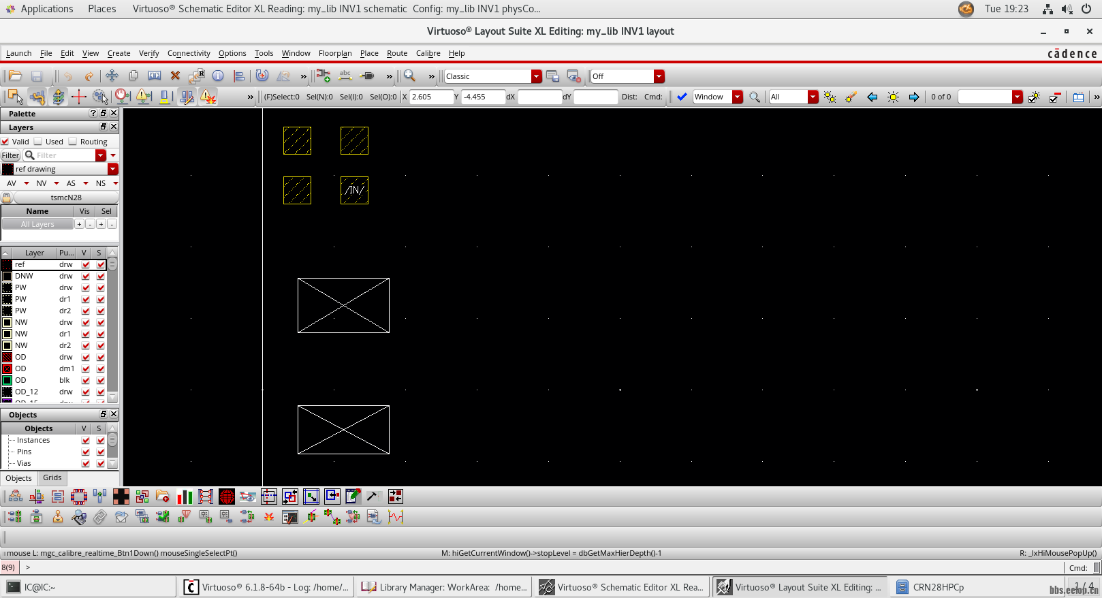Open the Edit Properties info icon
Screen dimensions: 1102x598
coord(218,76)
